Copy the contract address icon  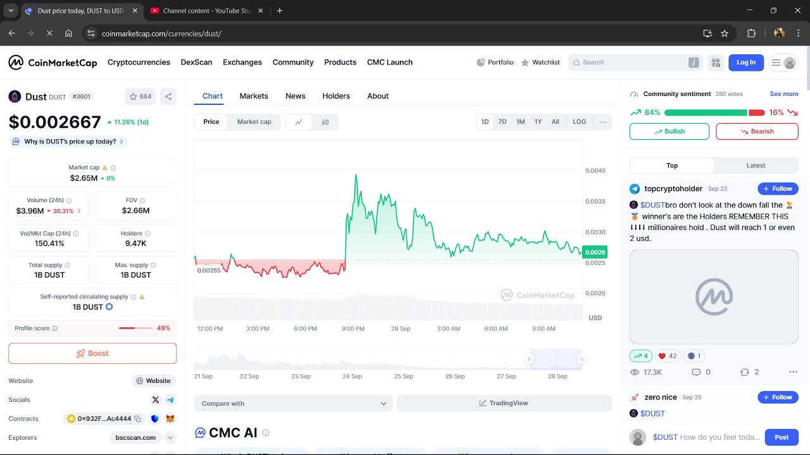(x=137, y=419)
